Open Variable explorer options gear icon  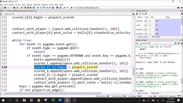tap(182, 14)
